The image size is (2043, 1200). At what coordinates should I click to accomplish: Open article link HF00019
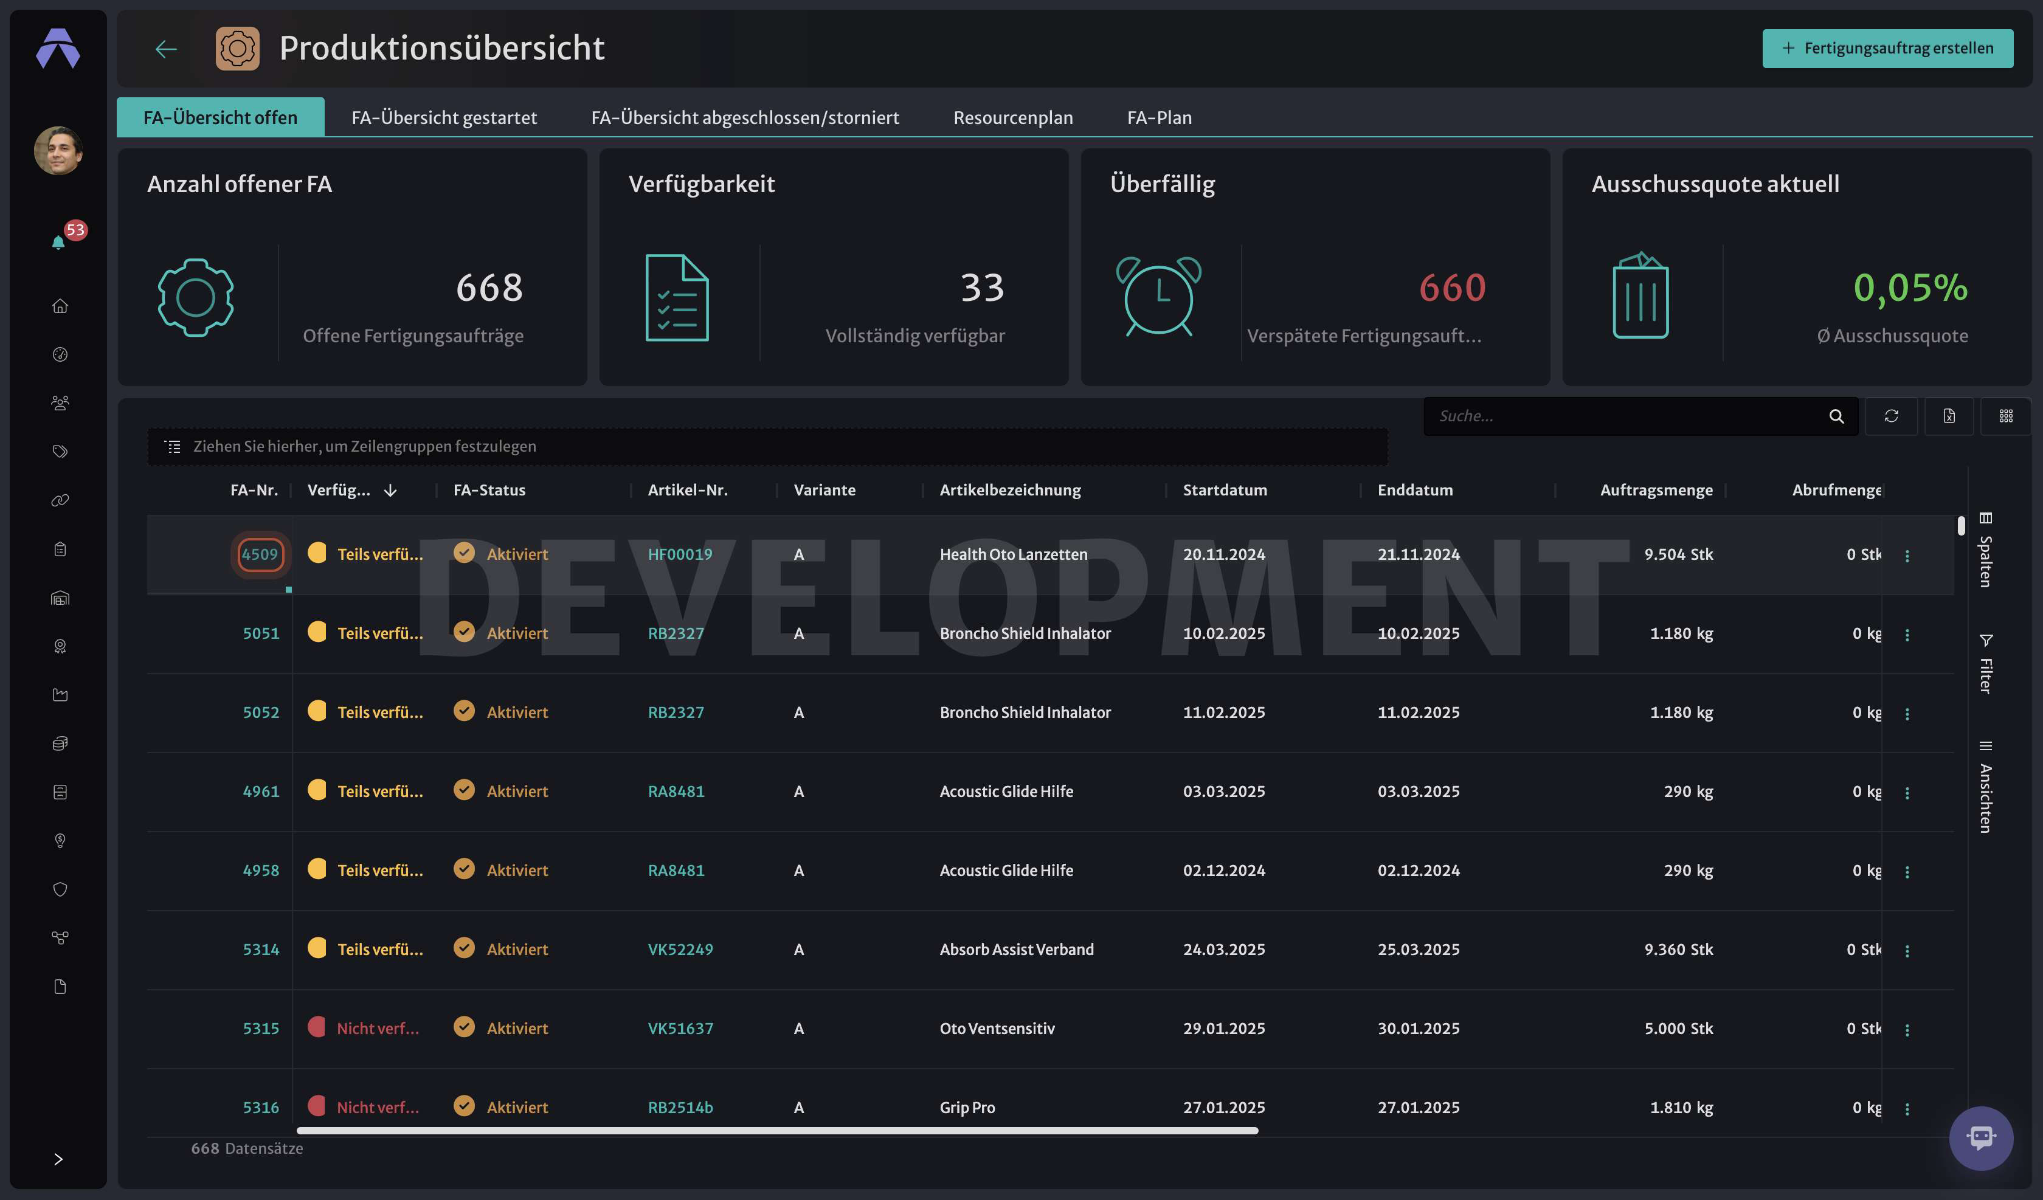tap(679, 554)
